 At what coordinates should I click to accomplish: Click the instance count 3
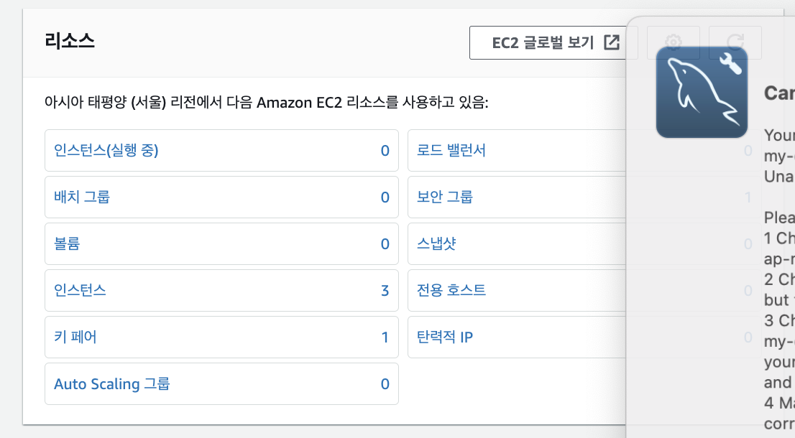point(385,291)
